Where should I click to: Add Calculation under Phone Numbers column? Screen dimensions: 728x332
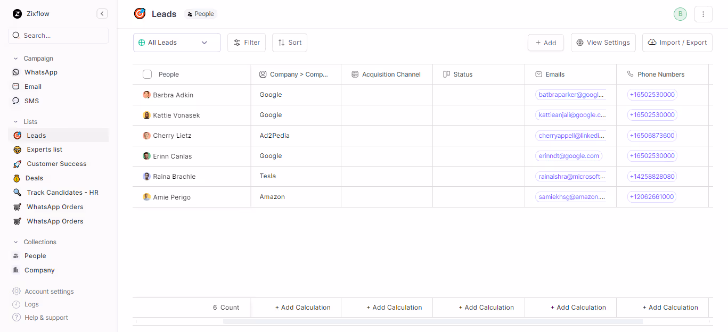(x=670, y=308)
